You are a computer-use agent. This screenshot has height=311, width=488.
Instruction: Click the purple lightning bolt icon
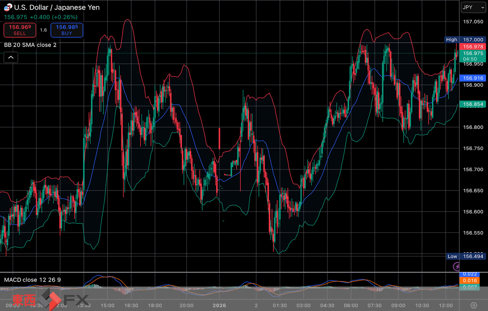tap(456, 266)
